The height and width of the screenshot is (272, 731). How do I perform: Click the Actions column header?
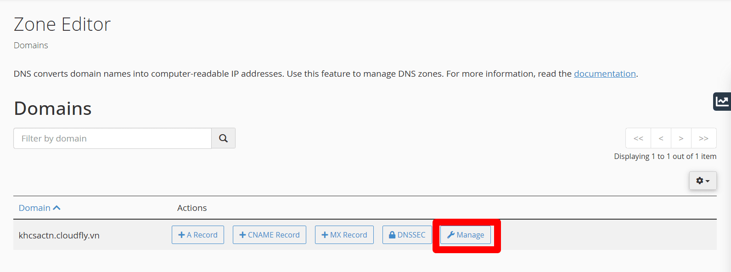(x=192, y=208)
